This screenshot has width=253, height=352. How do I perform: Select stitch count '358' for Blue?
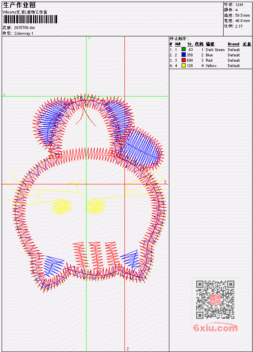190,55
